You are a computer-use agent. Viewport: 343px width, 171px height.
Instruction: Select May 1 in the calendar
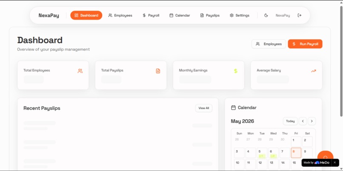(x=296, y=141)
